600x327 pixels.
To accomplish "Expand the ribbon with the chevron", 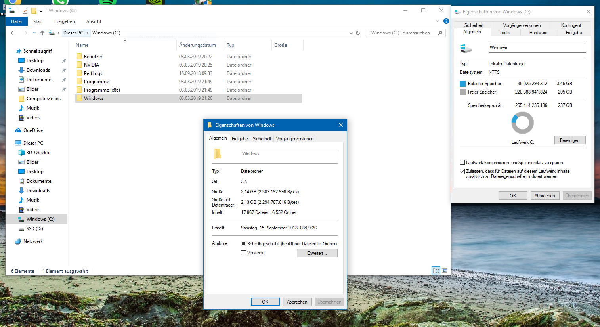I will 438,21.
